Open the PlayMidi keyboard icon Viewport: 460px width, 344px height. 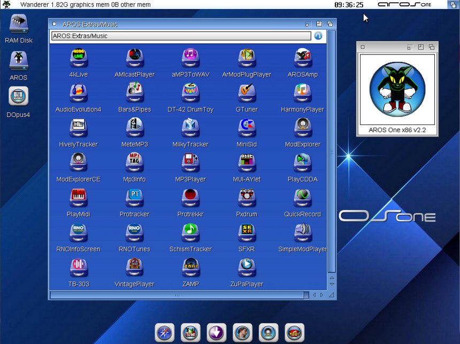(x=79, y=198)
